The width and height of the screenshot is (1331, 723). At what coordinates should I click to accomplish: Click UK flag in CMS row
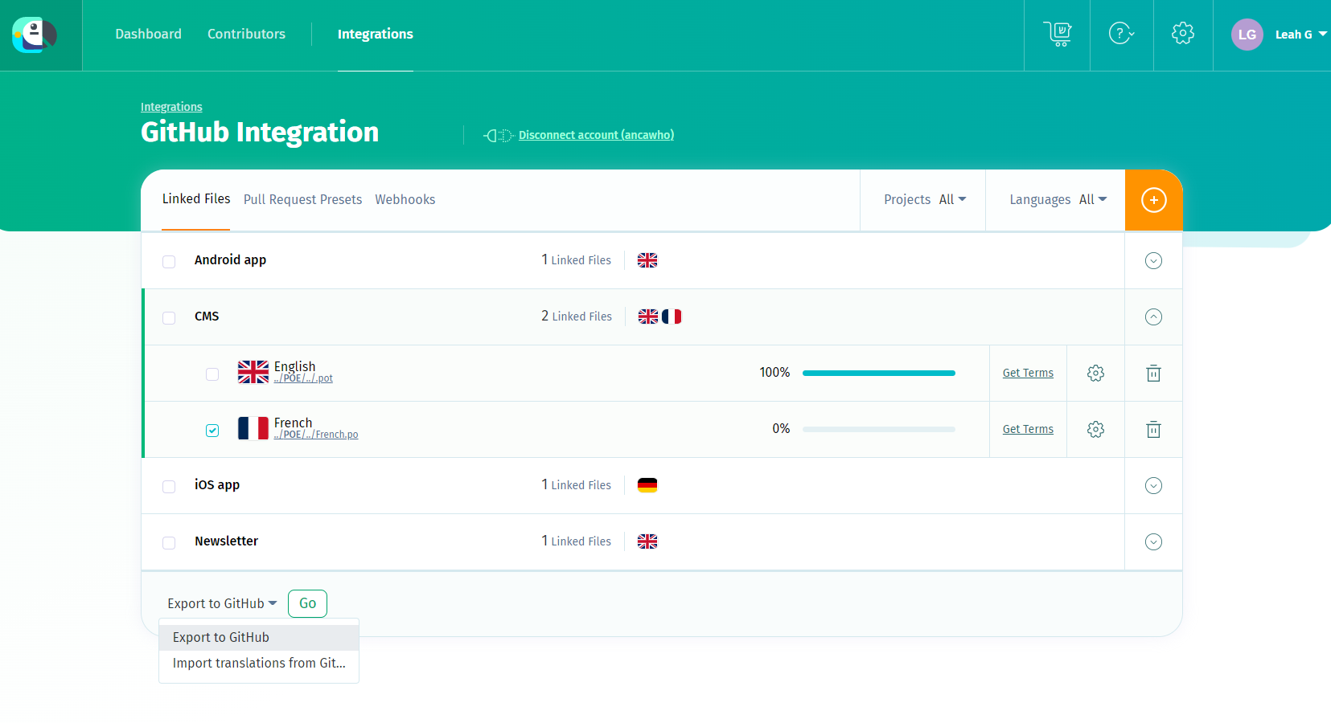pos(648,317)
